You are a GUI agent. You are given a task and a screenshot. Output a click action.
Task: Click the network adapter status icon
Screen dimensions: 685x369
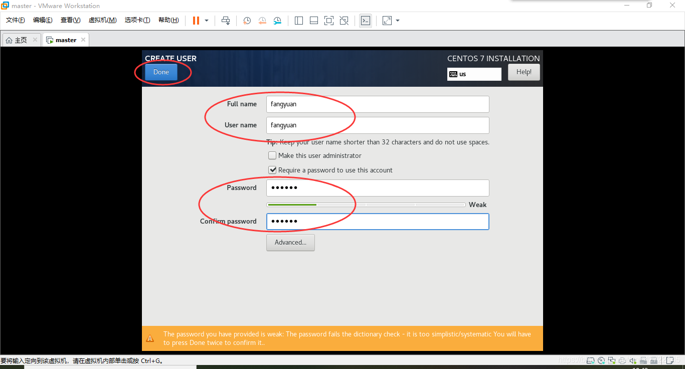(612, 360)
